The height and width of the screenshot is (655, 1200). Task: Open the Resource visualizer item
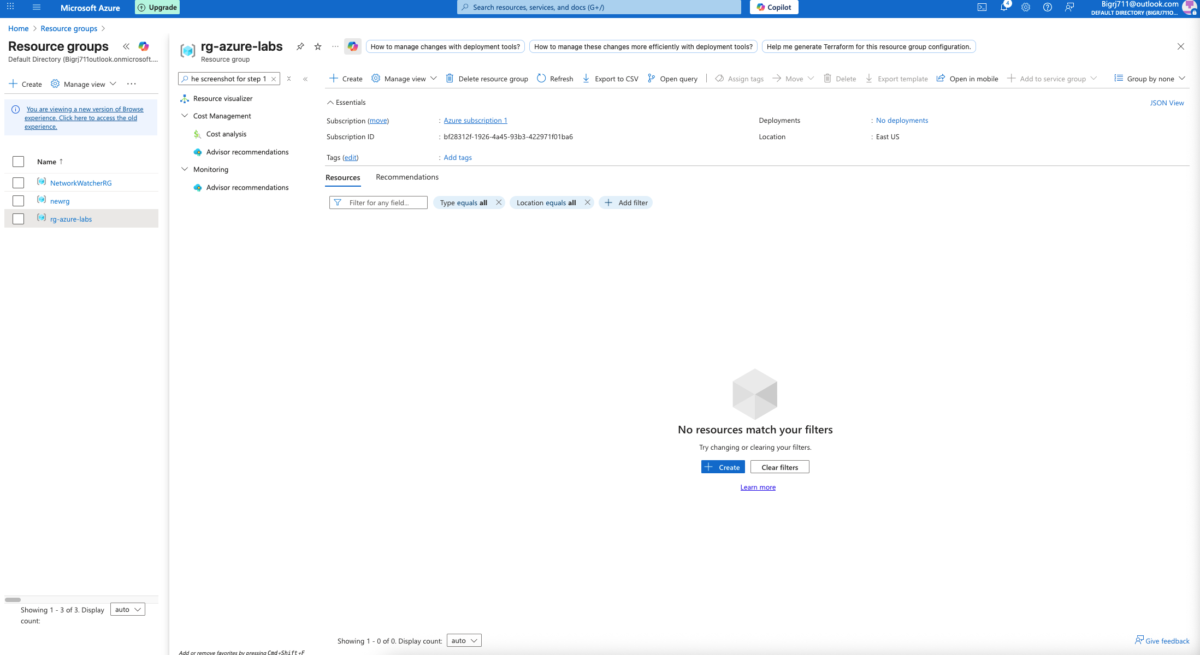tap(223, 98)
